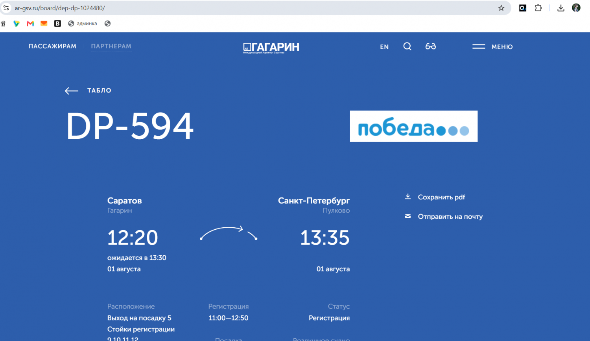The width and height of the screenshot is (590, 341).
Task: Click the Стойки регистрации text
Action: [x=141, y=329]
